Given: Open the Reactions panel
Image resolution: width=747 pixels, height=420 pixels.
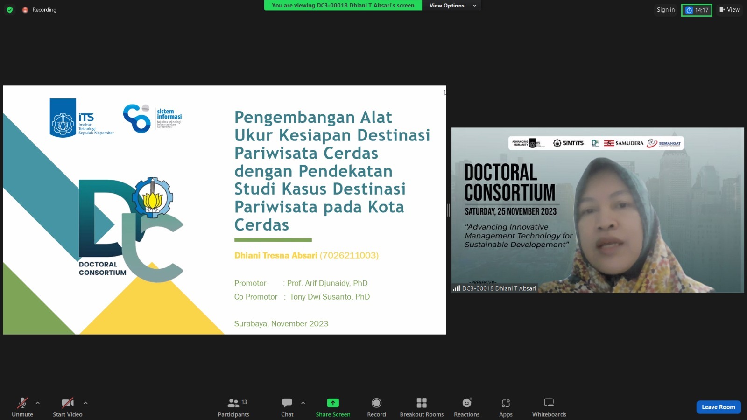Looking at the screenshot, I should [466, 406].
